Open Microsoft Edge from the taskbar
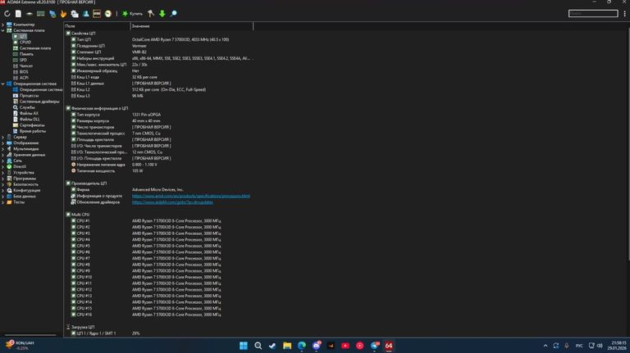Screen dimensions: 630x353 coord(302,346)
